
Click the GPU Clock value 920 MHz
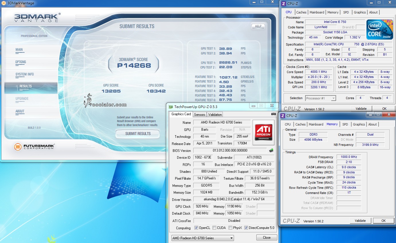point(202,206)
